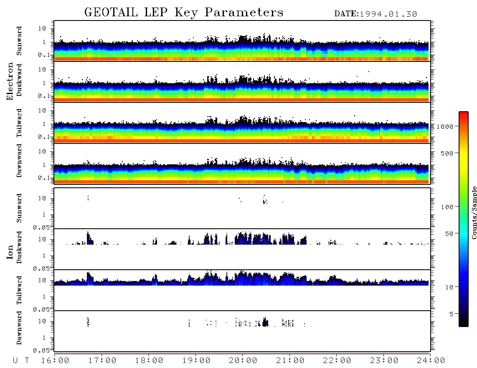Click the 0.1 tick of Electron Sunward panel
The height and width of the screenshot is (368, 477).
point(44,55)
